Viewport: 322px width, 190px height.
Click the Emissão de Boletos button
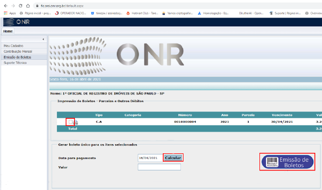pos(287,162)
